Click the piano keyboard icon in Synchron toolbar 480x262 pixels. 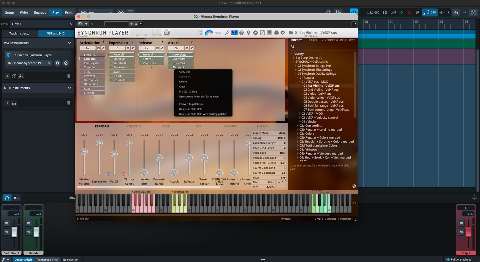point(269,33)
